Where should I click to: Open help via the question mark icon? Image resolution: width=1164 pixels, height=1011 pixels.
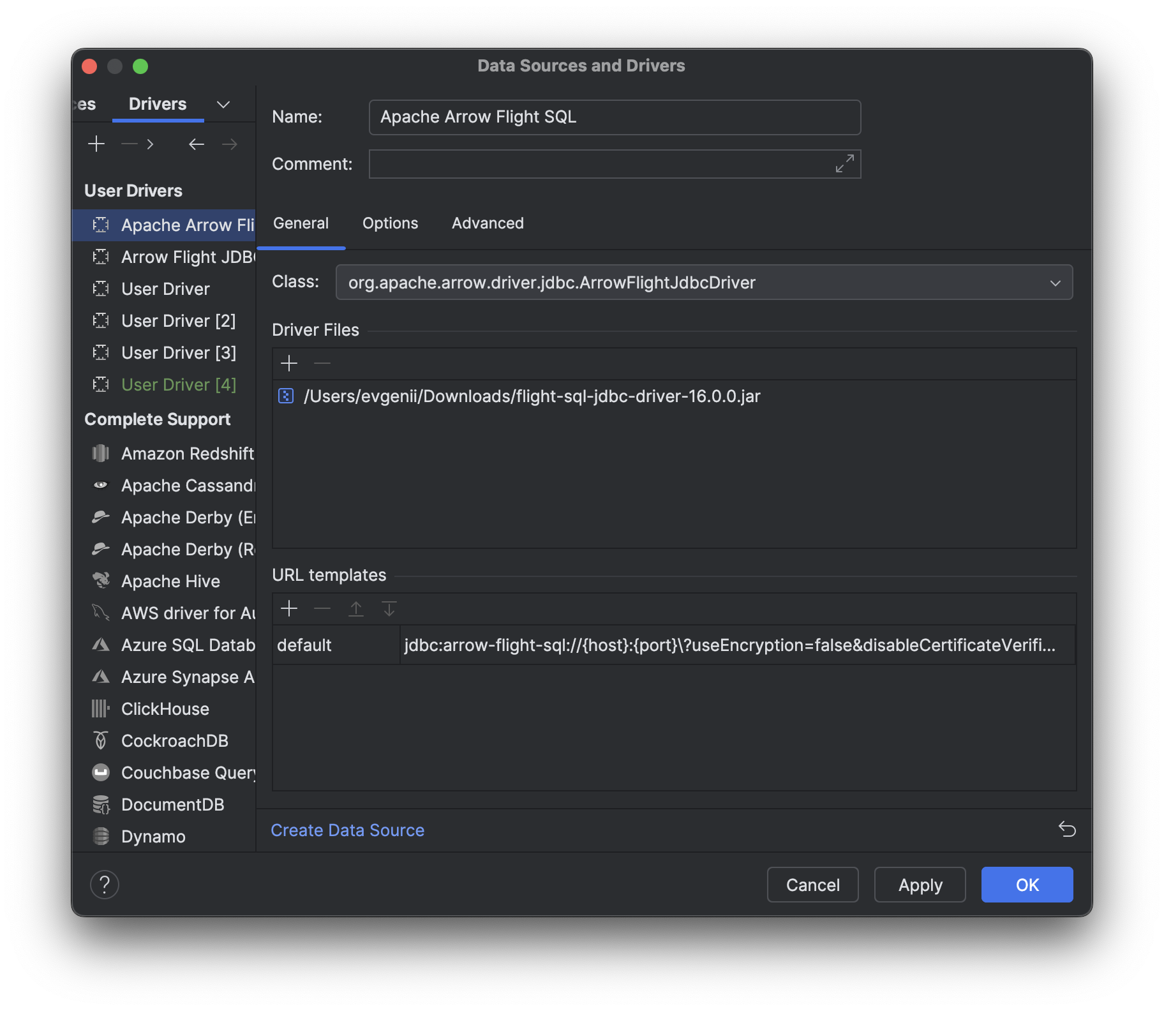[x=105, y=885]
